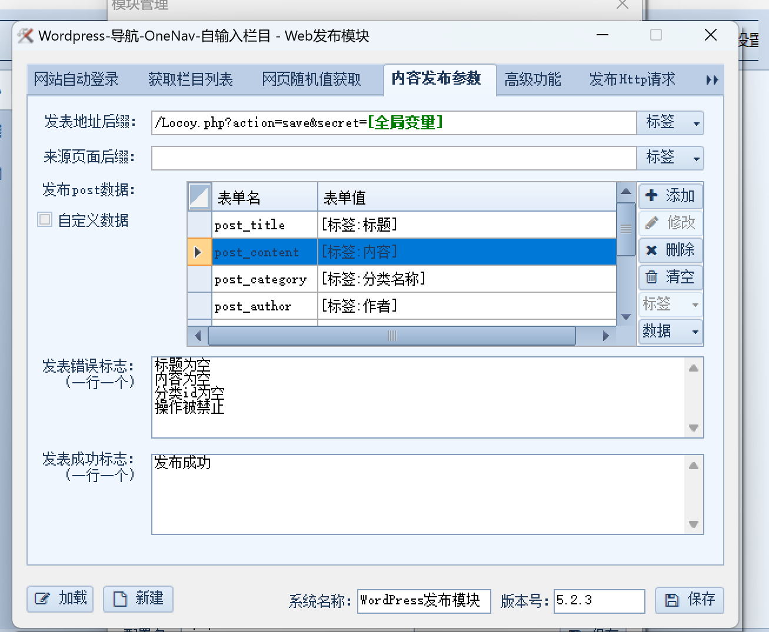Screen dimensions: 769x632
Task: Click the vertical scrollbar thumb of the post table
Action: tap(626, 229)
